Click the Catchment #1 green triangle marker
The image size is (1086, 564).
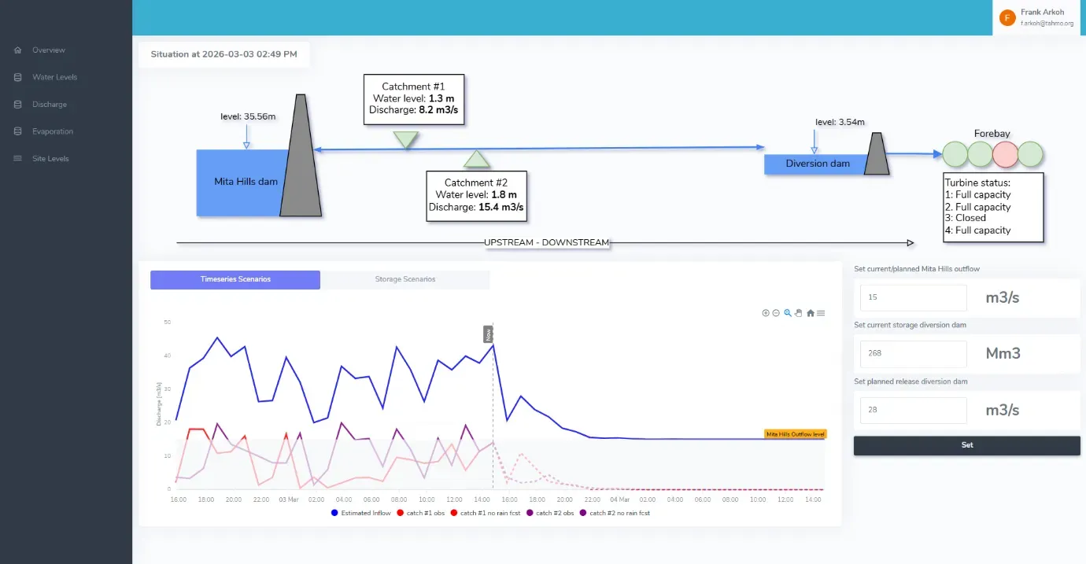coord(406,139)
